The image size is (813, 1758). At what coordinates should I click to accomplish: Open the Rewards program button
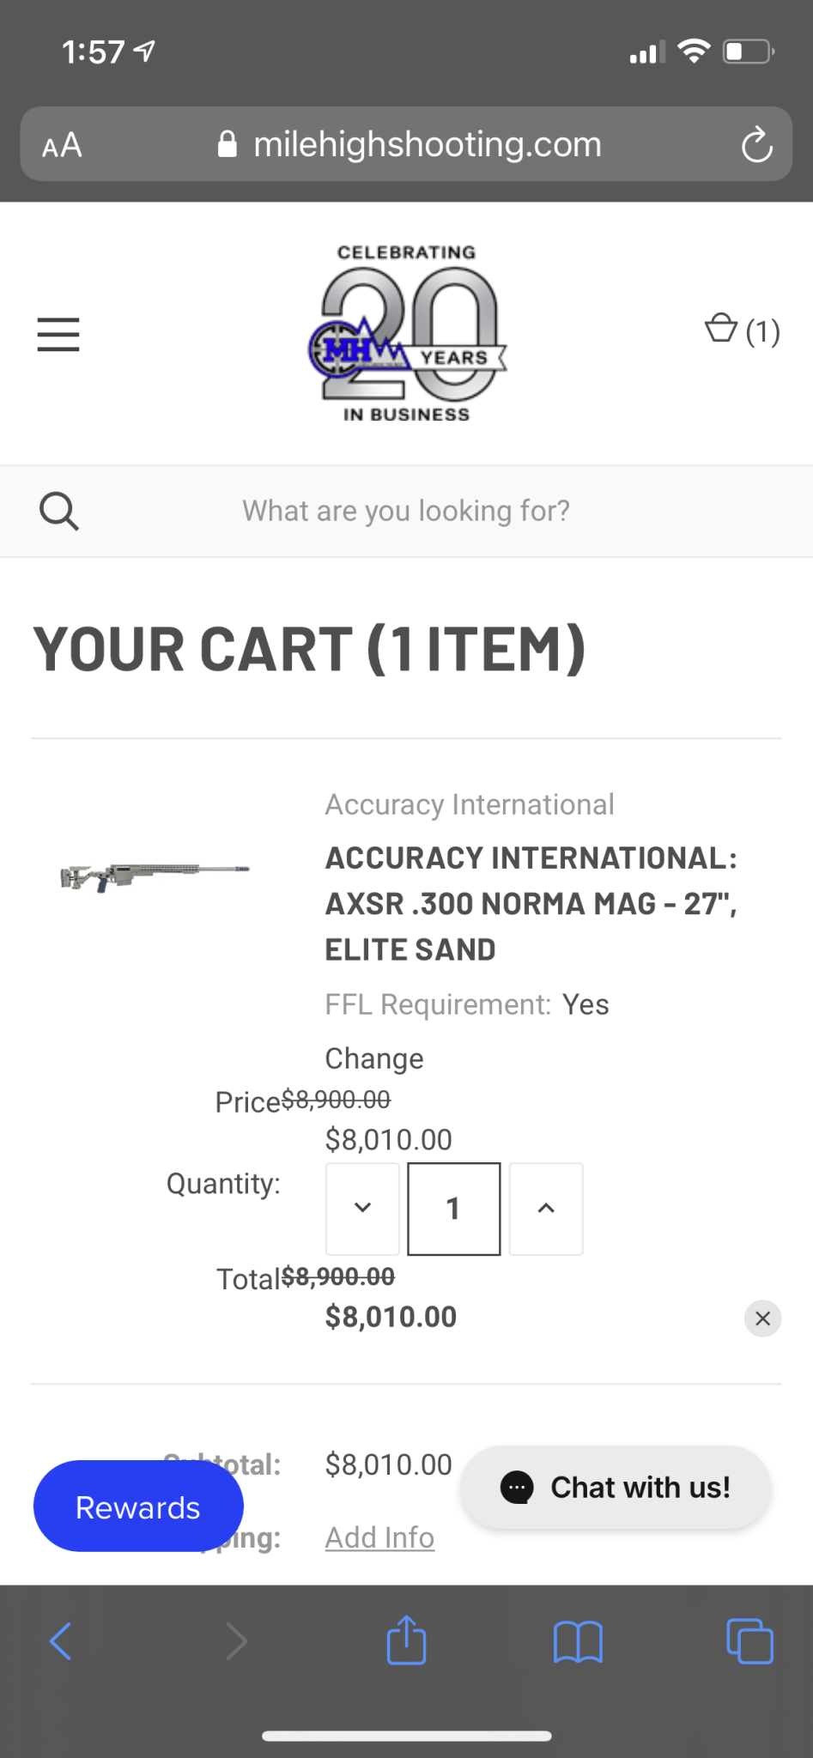click(138, 1506)
